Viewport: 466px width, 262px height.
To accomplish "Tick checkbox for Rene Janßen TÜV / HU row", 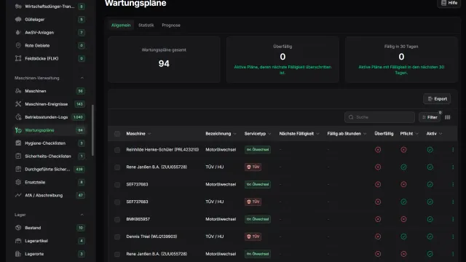I will (x=117, y=167).
